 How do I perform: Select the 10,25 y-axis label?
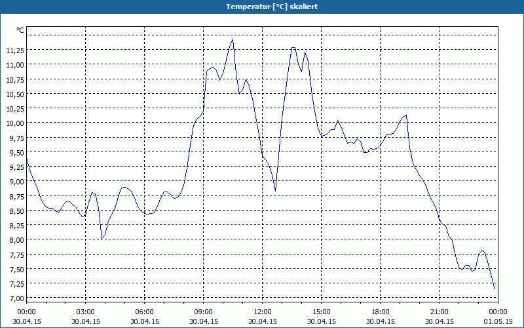pyautogui.click(x=15, y=109)
